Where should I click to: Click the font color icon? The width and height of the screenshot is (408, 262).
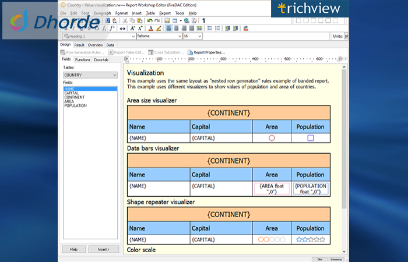pyautogui.click(x=150, y=29)
